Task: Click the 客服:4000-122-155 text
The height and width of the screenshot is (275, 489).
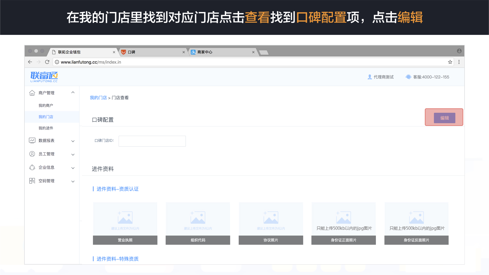Action: pyautogui.click(x=431, y=77)
